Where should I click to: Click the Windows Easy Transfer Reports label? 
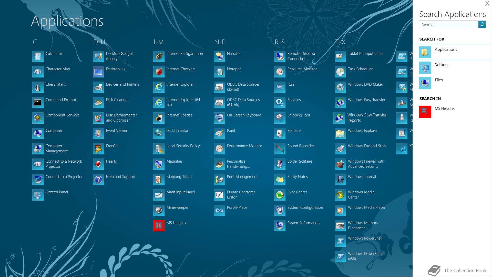point(367,118)
